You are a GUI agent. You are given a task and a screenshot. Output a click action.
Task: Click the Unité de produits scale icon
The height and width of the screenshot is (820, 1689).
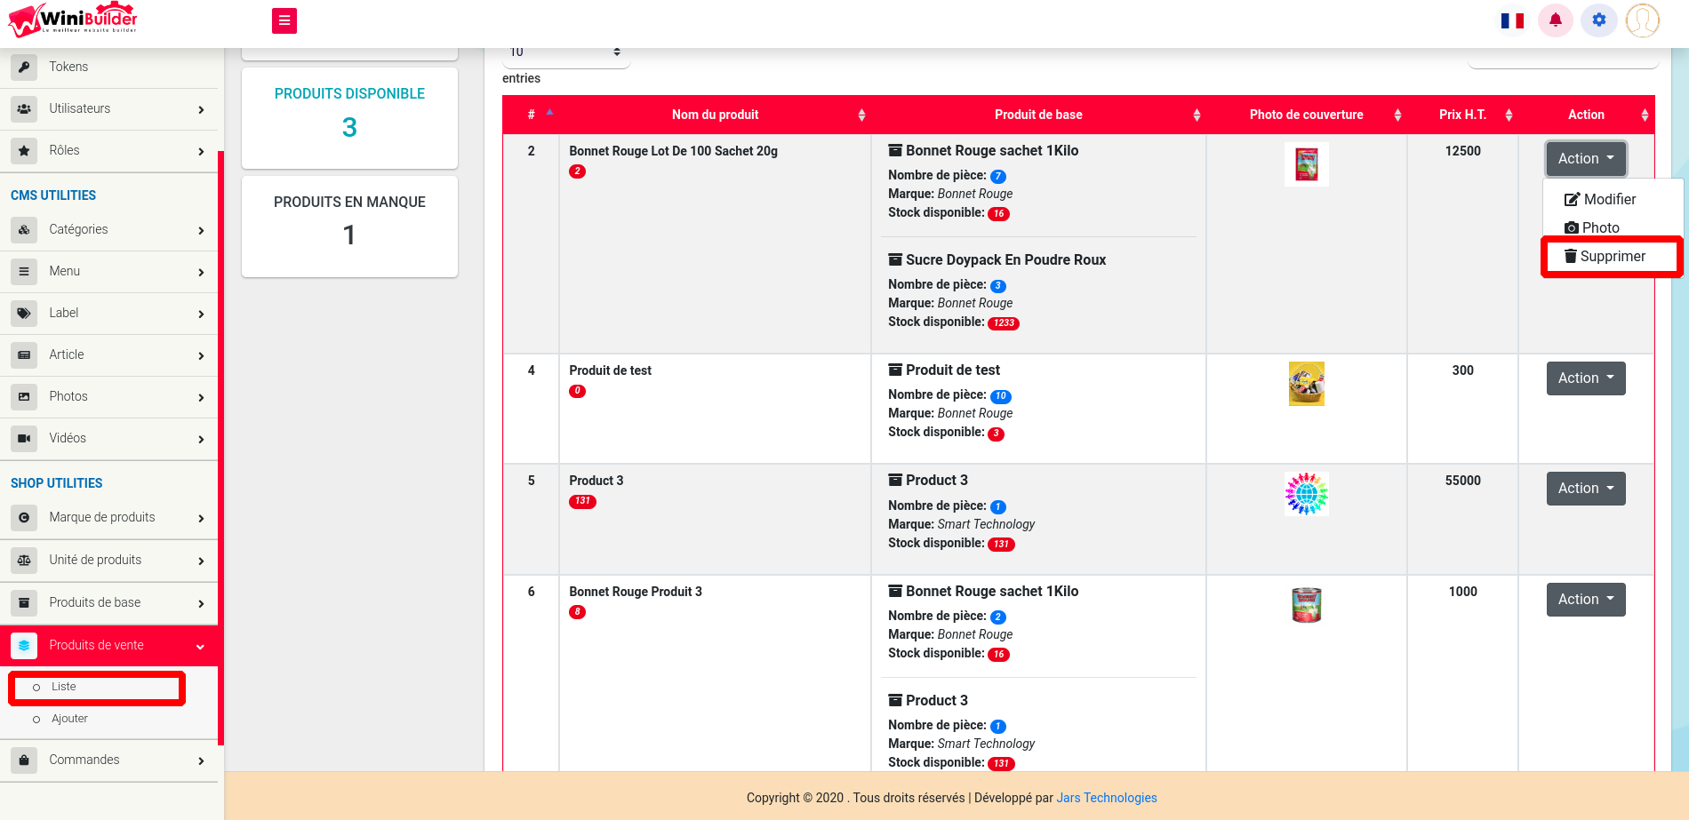click(24, 560)
